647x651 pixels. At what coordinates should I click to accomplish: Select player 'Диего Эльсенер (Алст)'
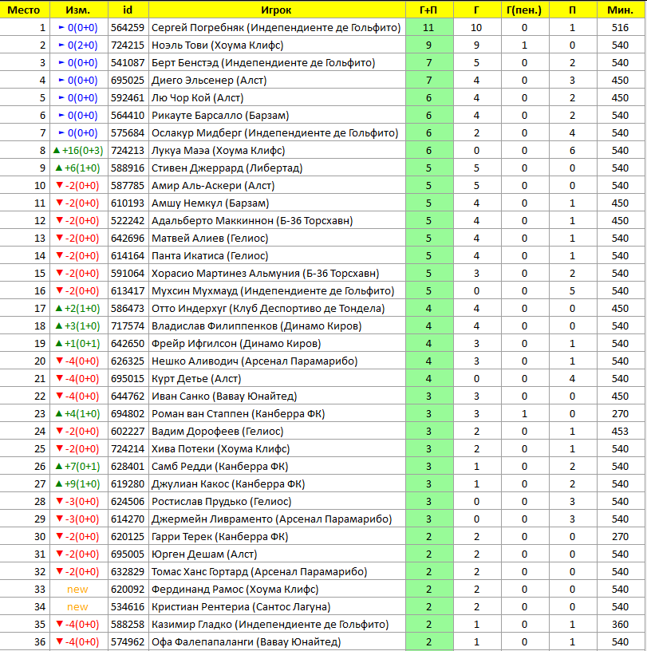click(x=209, y=80)
